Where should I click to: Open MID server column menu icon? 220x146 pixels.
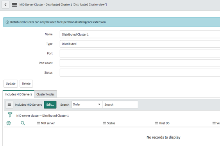click(x=38, y=123)
